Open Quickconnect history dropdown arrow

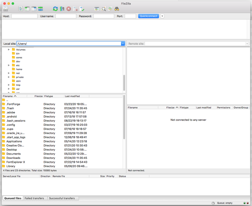tap(162, 16)
